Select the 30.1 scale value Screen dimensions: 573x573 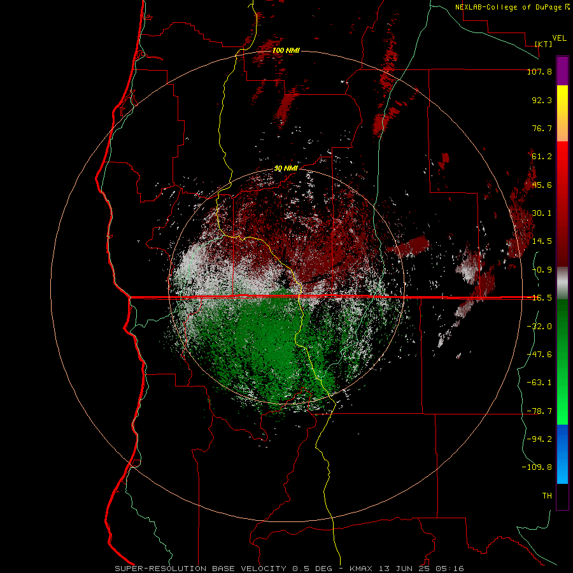[542, 213]
